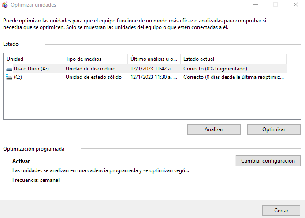Minimize the Optimizar unidades window
305x218 pixels.
click(255, 5)
